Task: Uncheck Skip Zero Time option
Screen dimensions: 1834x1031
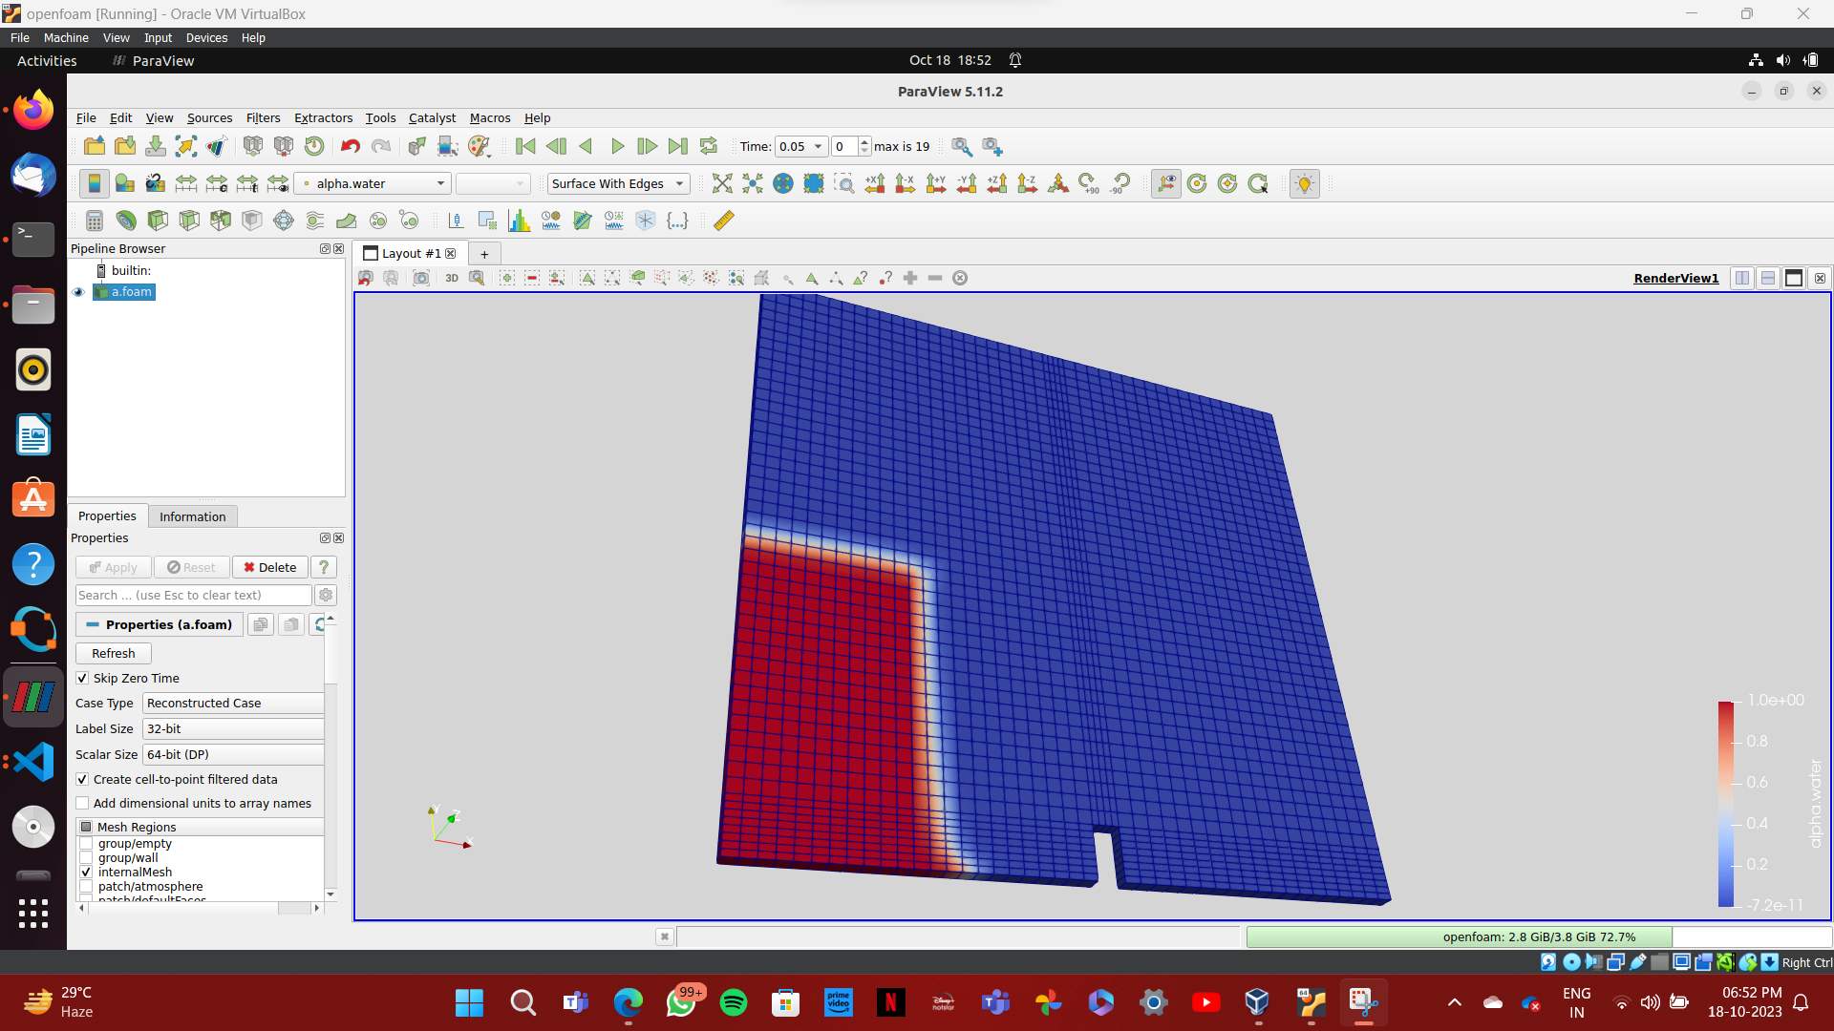Action: click(x=83, y=678)
